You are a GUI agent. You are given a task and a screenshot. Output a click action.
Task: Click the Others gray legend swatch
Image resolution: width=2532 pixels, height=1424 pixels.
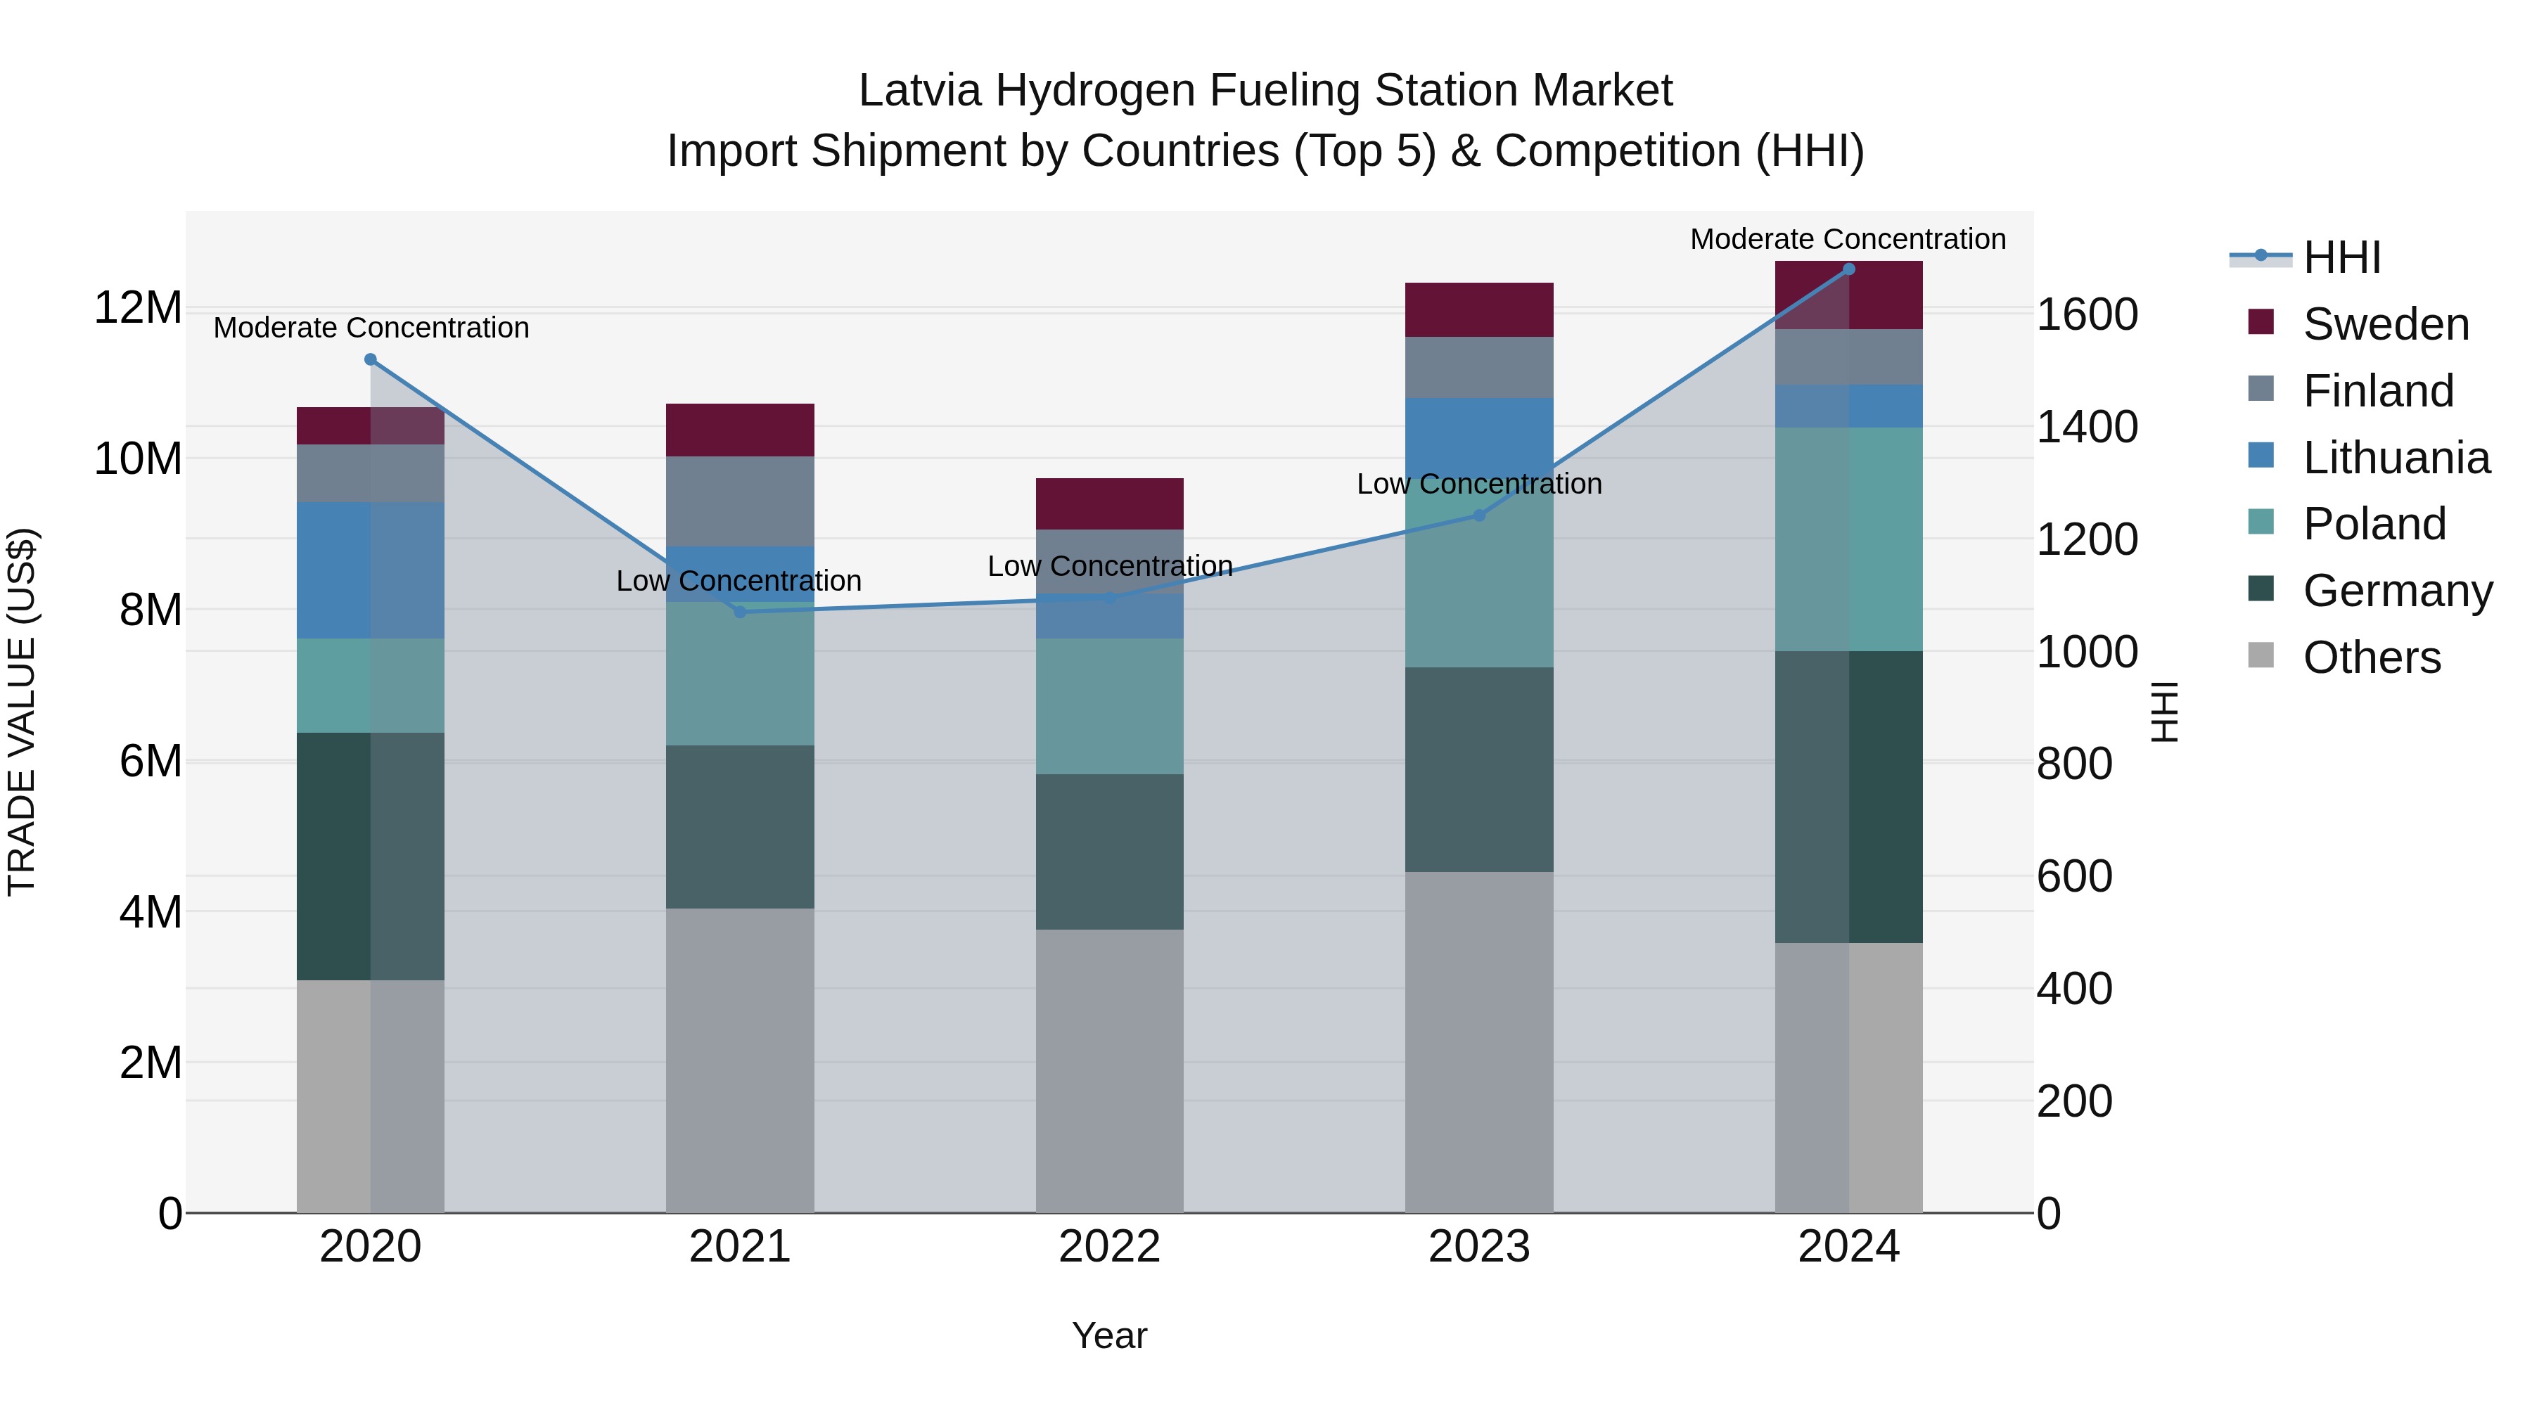click(x=2261, y=655)
